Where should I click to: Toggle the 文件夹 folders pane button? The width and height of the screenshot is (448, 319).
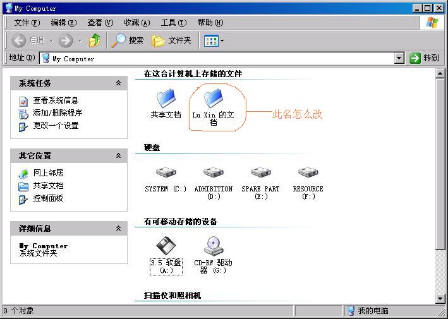tap(171, 40)
